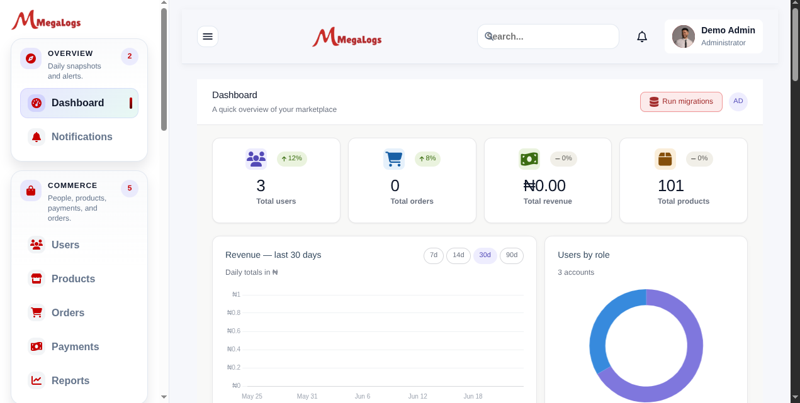
Task: Click the 101 products count
Action: coord(671,186)
